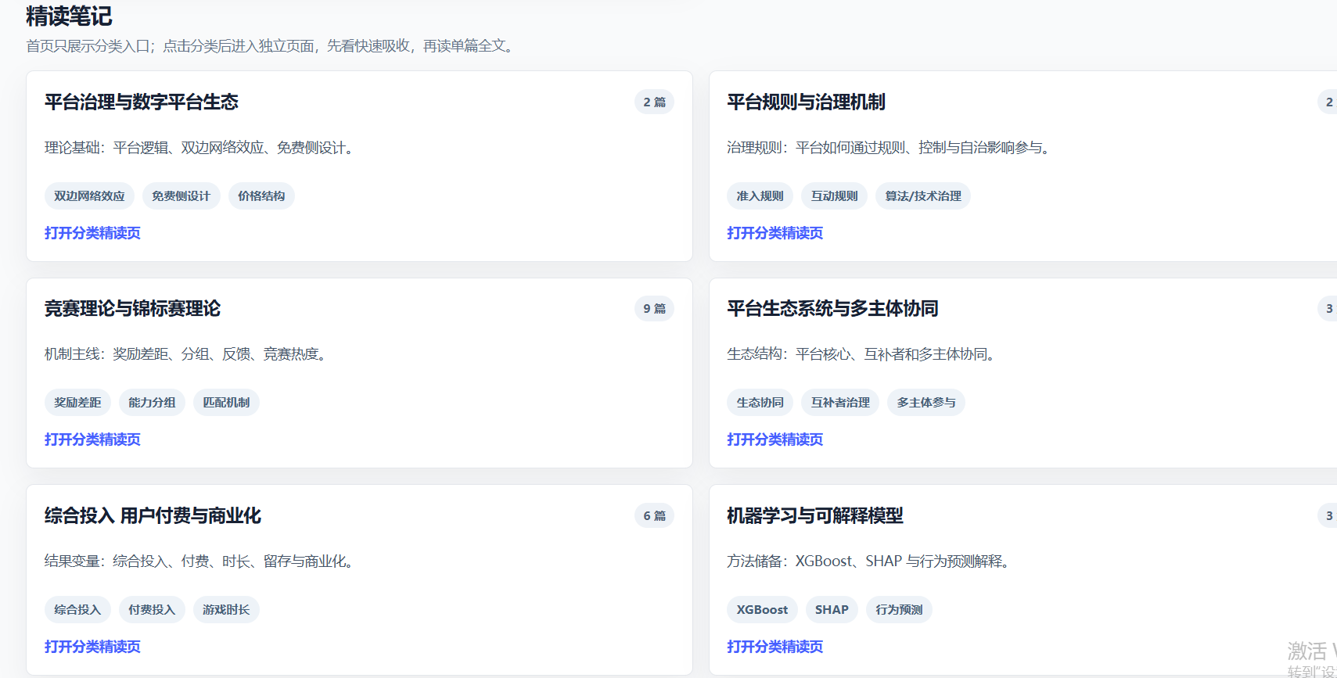Select the 行为预测 tag
The height and width of the screenshot is (678, 1337).
tap(899, 609)
